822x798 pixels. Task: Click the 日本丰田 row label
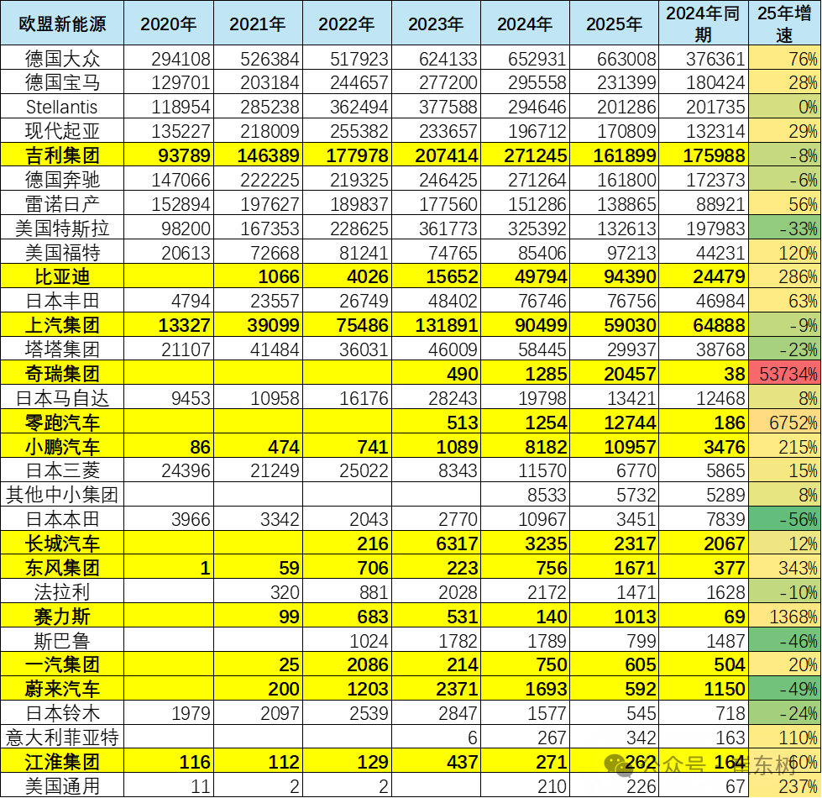tap(62, 301)
